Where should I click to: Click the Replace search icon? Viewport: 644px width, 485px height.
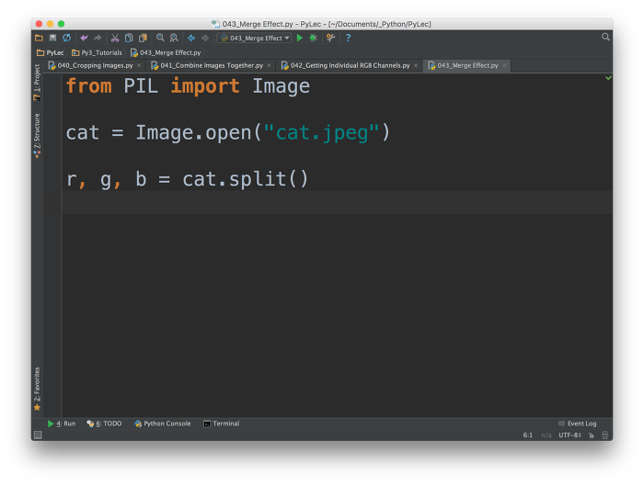[174, 38]
